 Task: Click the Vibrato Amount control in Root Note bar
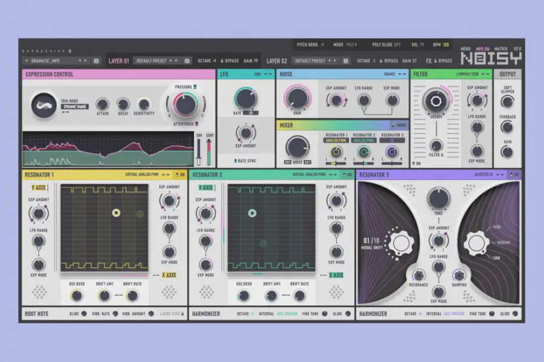(152, 314)
